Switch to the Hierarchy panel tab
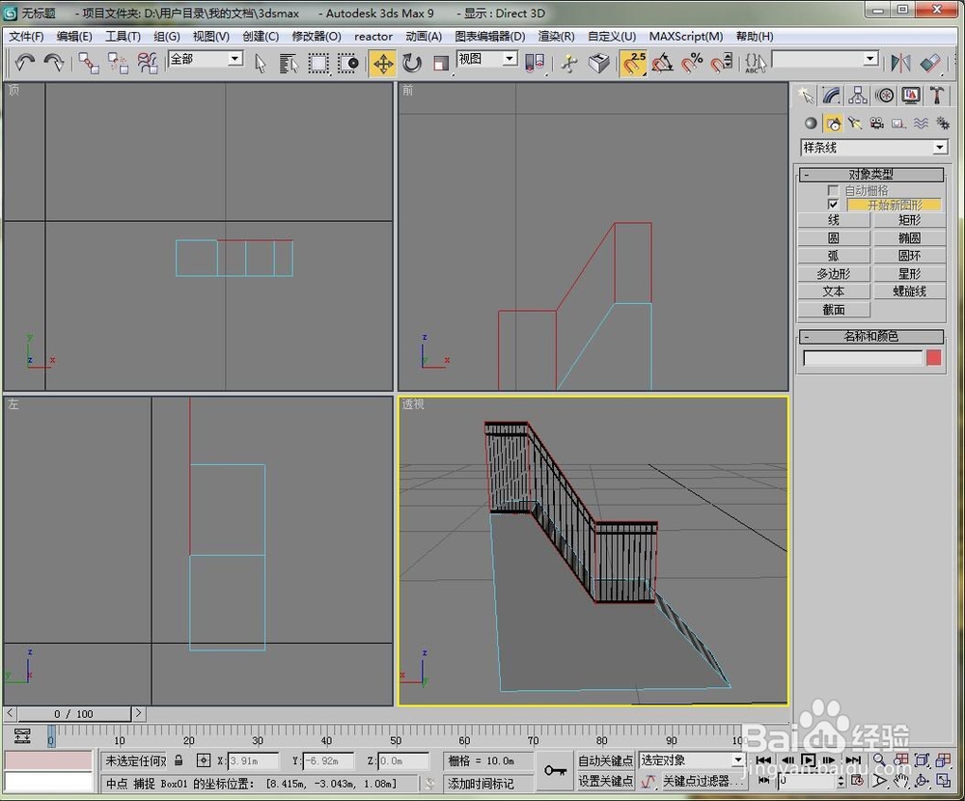965x801 pixels. coord(858,96)
